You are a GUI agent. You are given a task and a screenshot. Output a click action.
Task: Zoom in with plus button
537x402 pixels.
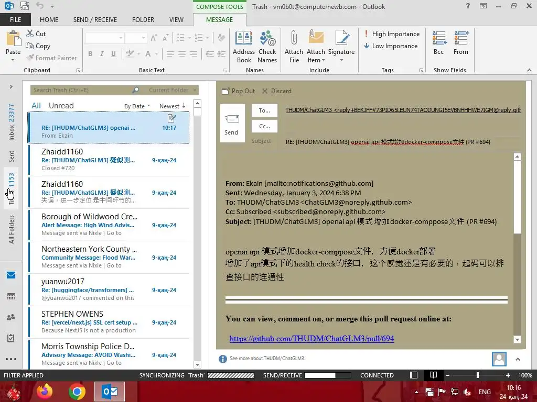pyautogui.click(x=508, y=375)
